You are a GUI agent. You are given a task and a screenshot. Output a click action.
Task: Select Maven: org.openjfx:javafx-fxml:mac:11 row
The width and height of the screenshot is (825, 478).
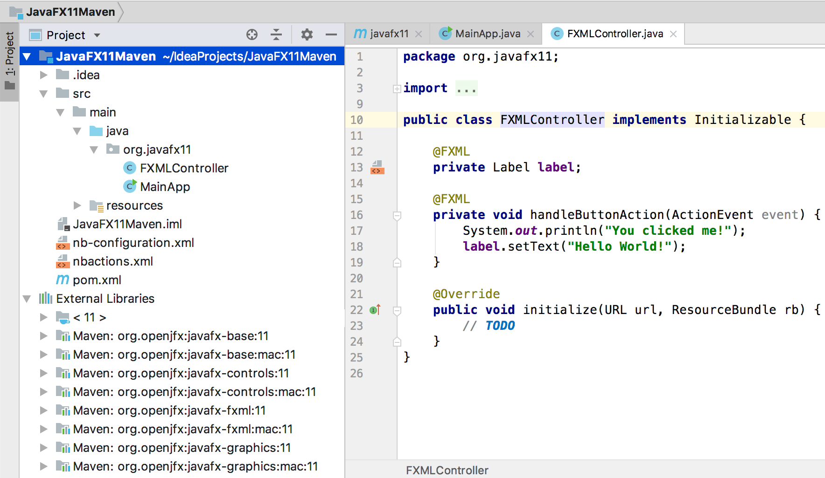click(x=182, y=429)
